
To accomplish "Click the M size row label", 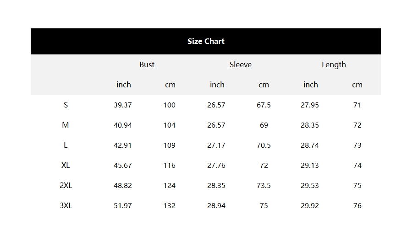I will point(66,125).
